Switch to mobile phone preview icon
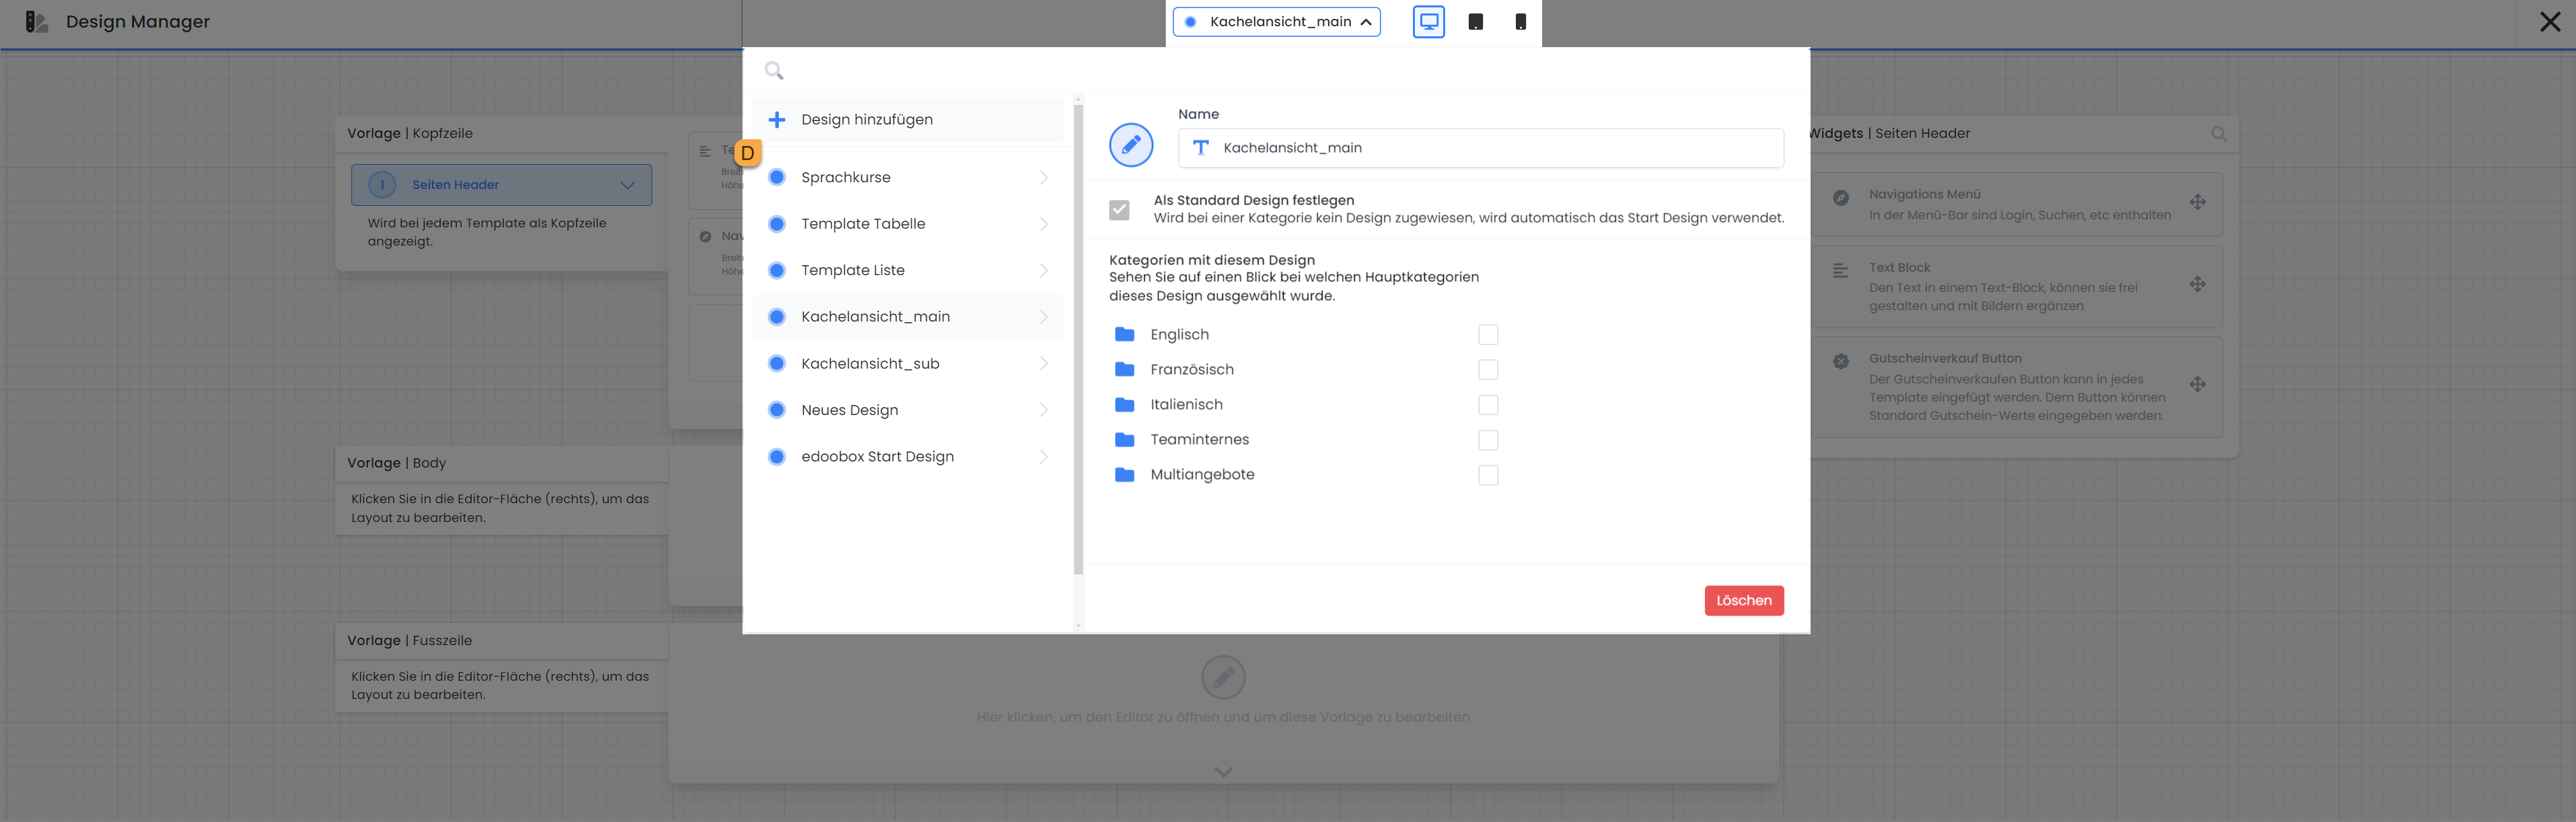 tap(1520, 22)
